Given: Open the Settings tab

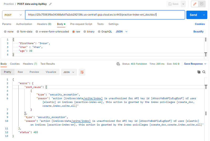Looking at the screenshot, I should coord(113,24).
